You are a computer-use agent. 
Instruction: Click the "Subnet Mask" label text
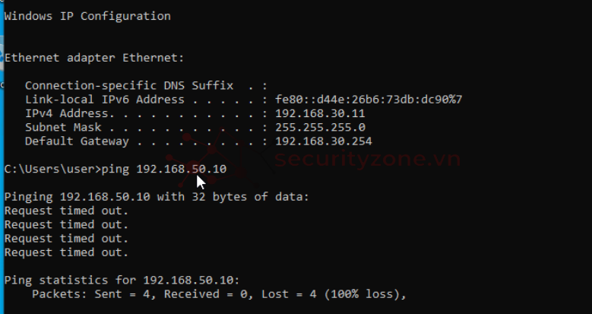63,127
